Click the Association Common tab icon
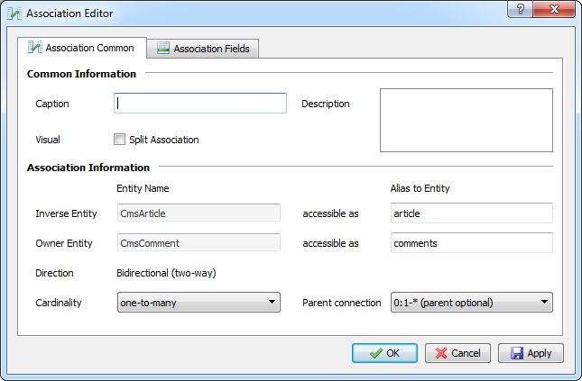The image size is (582, 381). click(35, 47)
